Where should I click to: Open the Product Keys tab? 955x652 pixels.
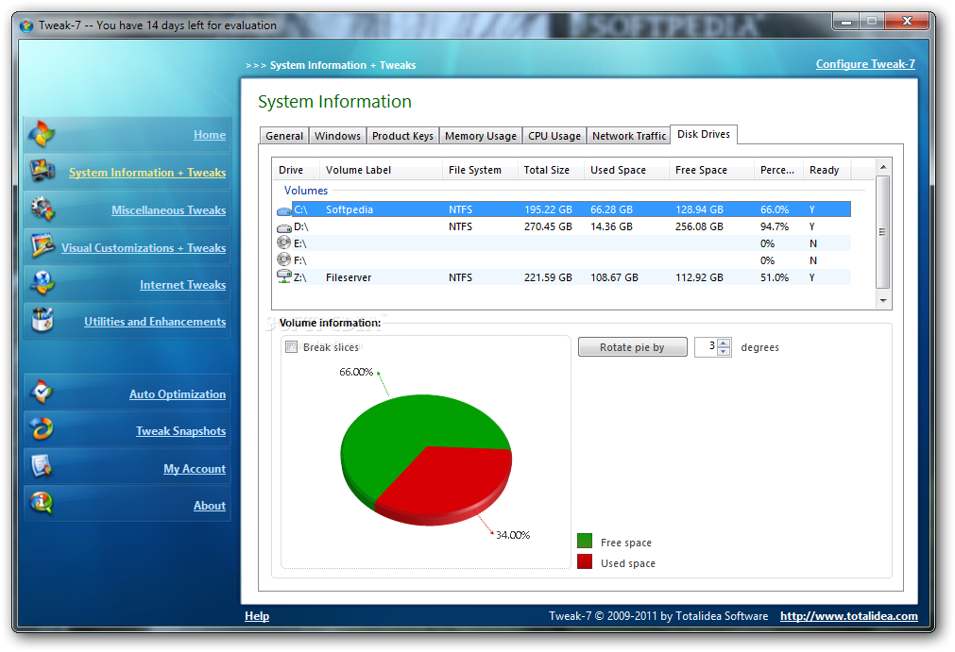(x=402, y=136)
